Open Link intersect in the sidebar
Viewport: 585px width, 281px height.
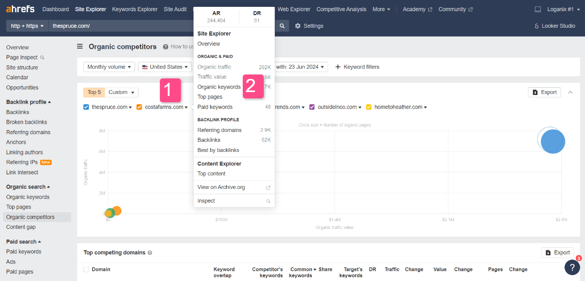coord(22,172)
